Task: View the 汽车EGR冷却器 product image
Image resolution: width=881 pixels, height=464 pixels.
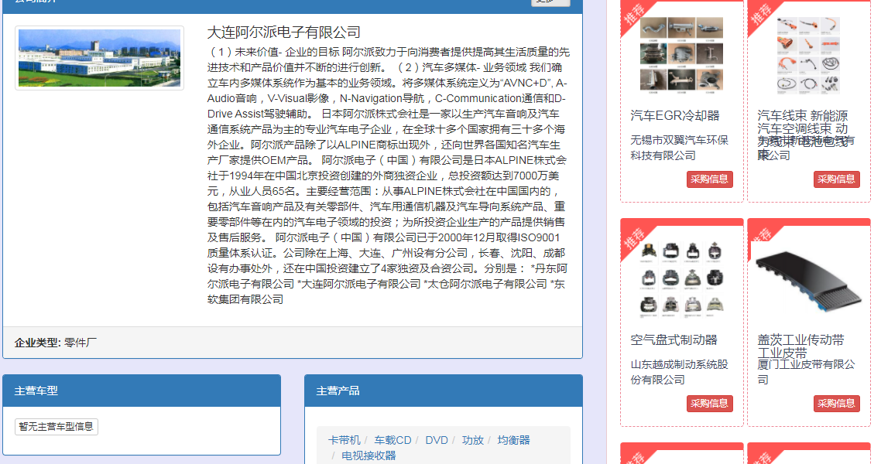Action: click(x=681, y=54)
